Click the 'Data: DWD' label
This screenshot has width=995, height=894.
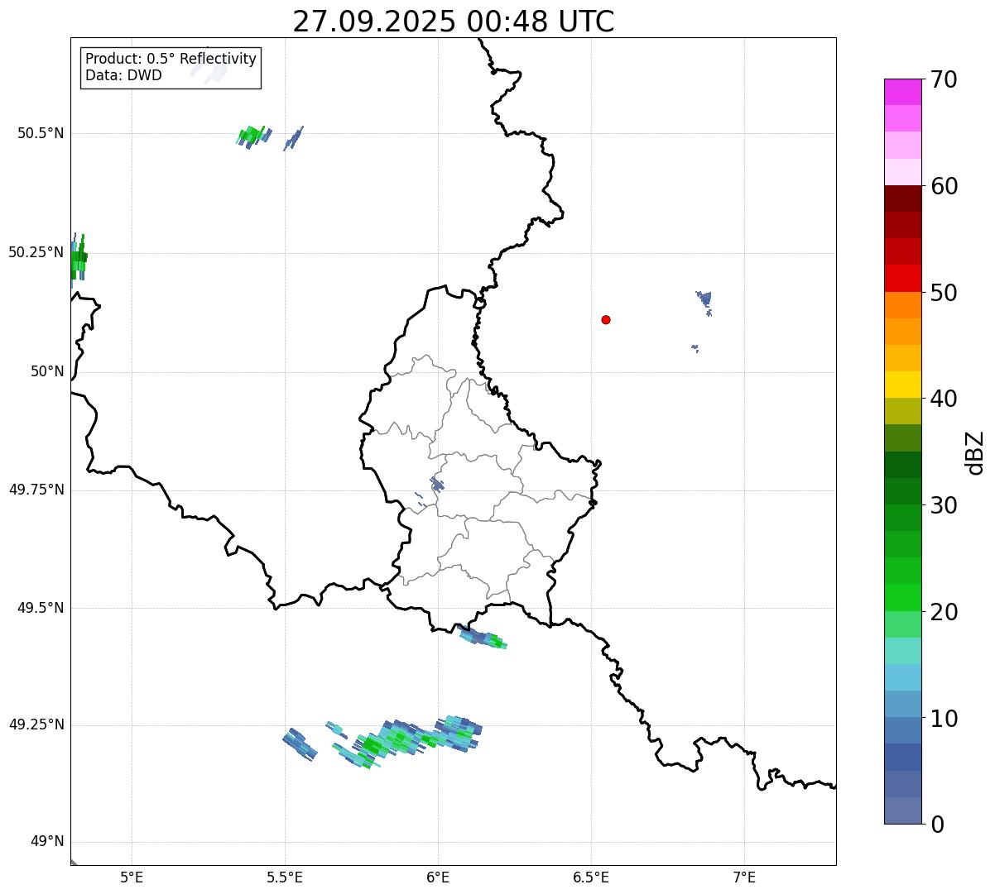[123, 75]
